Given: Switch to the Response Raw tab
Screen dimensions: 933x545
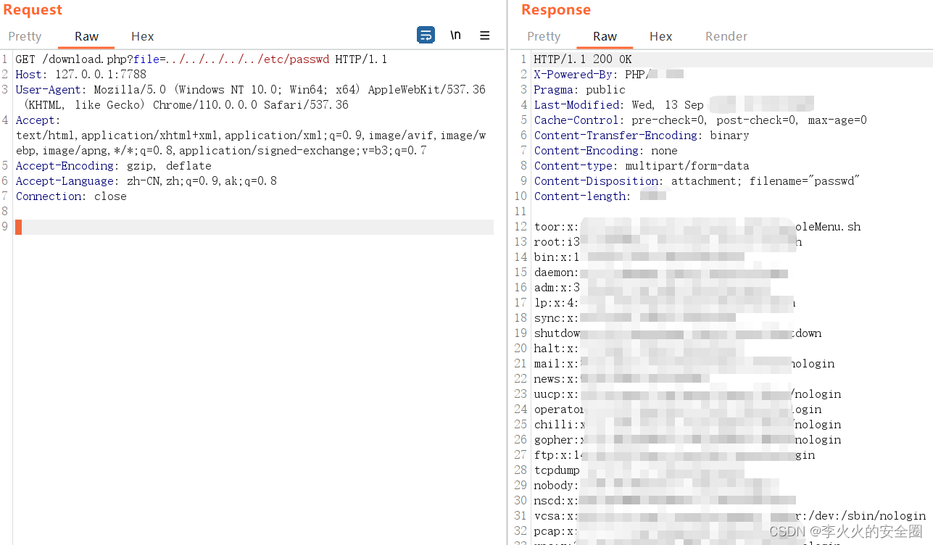Looking at the screenshot, I should [x=605, y=36].
